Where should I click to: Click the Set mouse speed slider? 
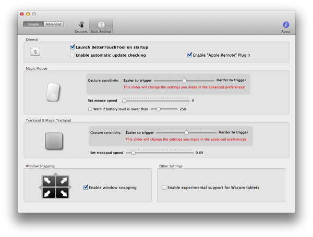[x=156, y=101]
